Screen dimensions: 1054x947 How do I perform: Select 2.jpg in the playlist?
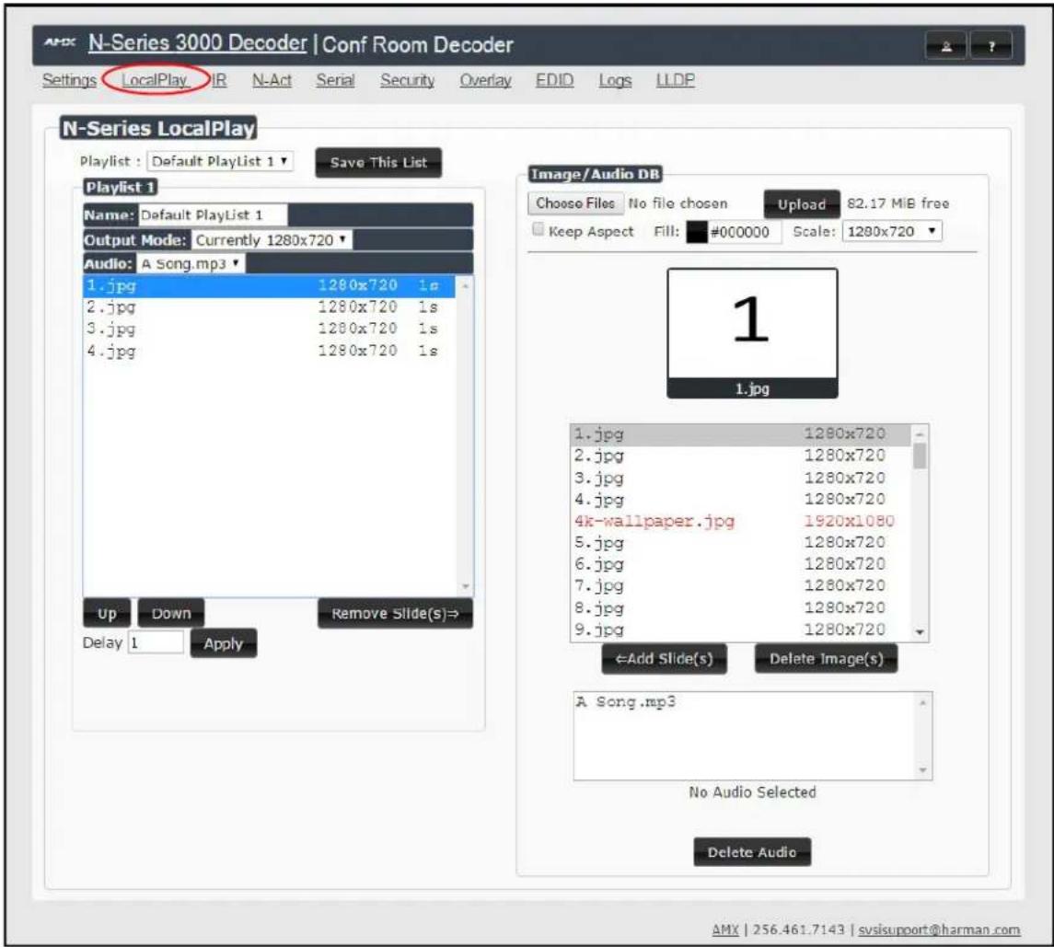[x=269, y=307]
